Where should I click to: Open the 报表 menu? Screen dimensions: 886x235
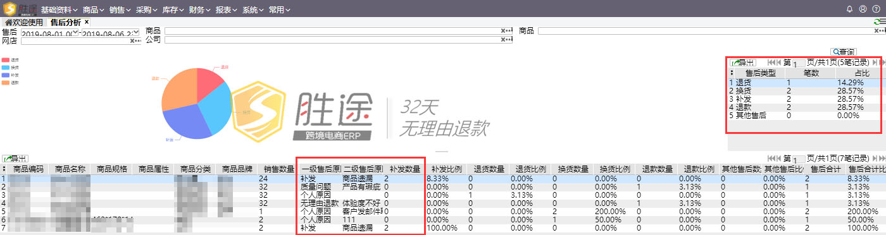tap(227, 10)
